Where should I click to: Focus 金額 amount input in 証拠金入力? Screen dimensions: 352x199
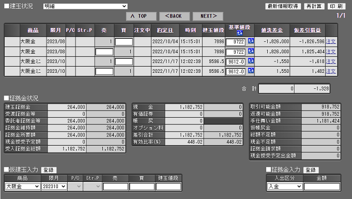(322, 187)
